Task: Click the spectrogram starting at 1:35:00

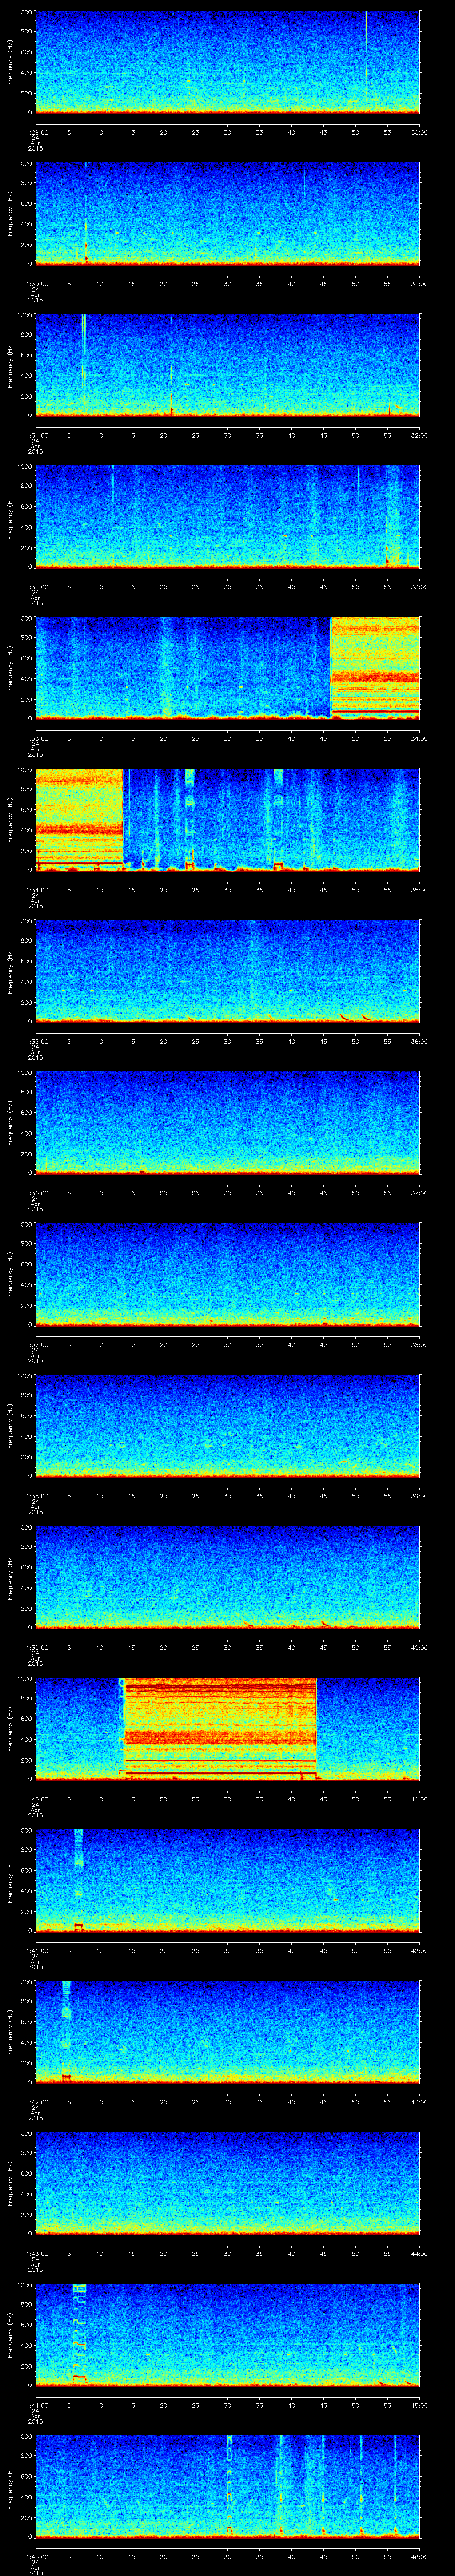Action: [227, 971]
